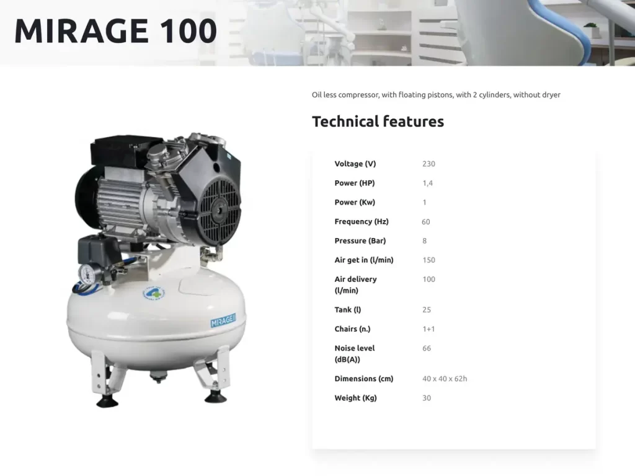Click the Frequency (Hz) value 60
635x476 pixels.
click(x=426, y=221)
